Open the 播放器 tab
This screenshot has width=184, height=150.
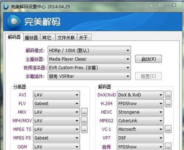pyautogui.click(x=32, y=37)
